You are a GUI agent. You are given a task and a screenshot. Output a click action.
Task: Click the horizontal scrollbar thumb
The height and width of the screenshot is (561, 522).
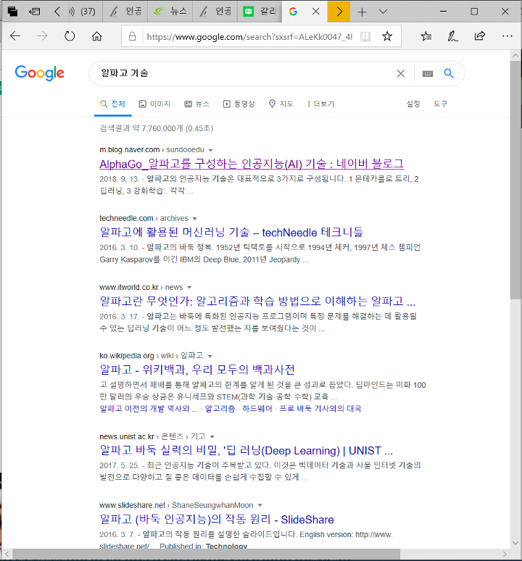pos(206,554)
